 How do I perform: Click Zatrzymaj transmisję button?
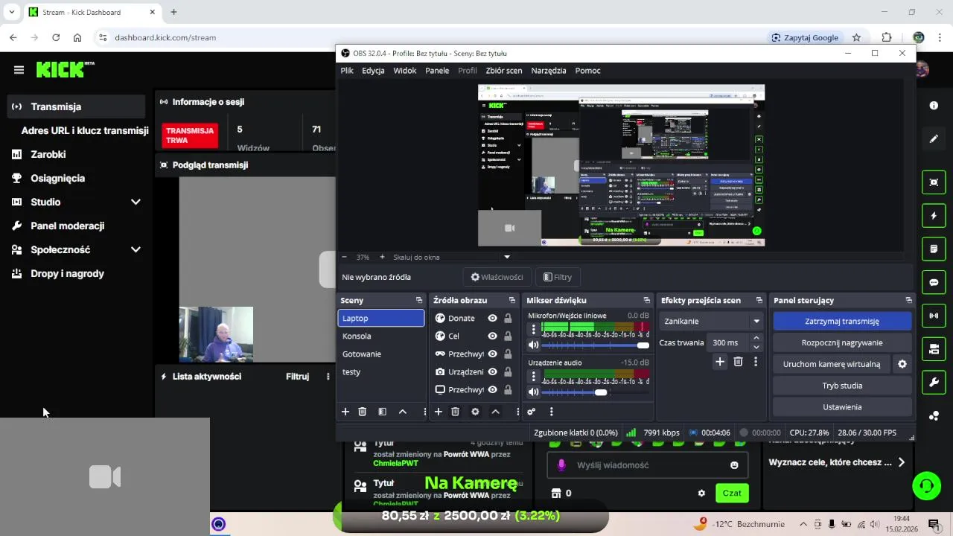click(842, 321)
